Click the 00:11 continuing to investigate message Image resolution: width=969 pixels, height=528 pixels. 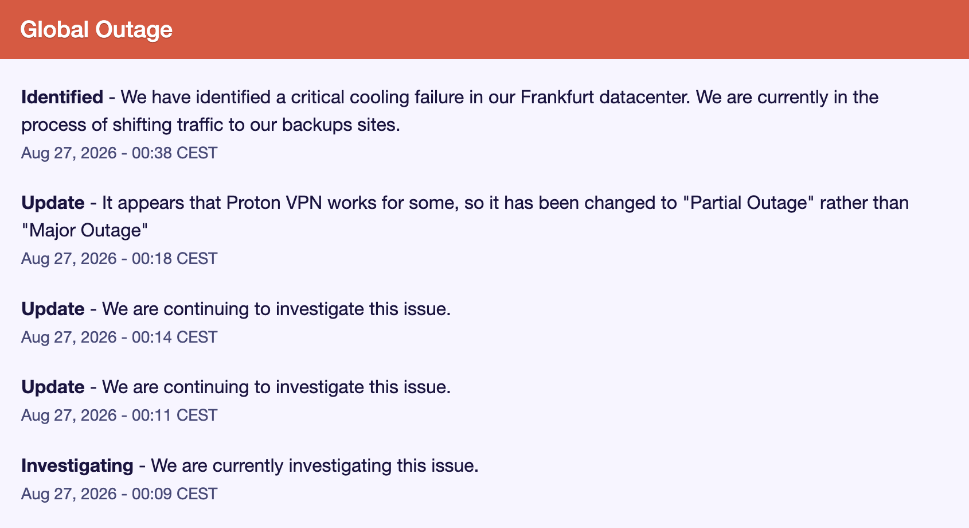point(276,387)
